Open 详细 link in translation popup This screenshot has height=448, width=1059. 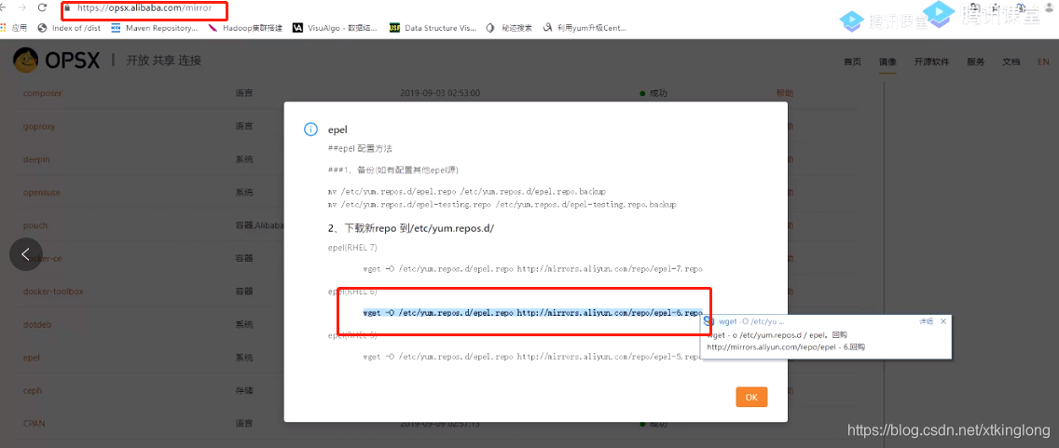pos(926,322)
